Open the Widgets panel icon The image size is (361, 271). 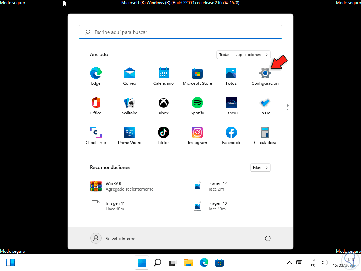click(x=11, y=263)
